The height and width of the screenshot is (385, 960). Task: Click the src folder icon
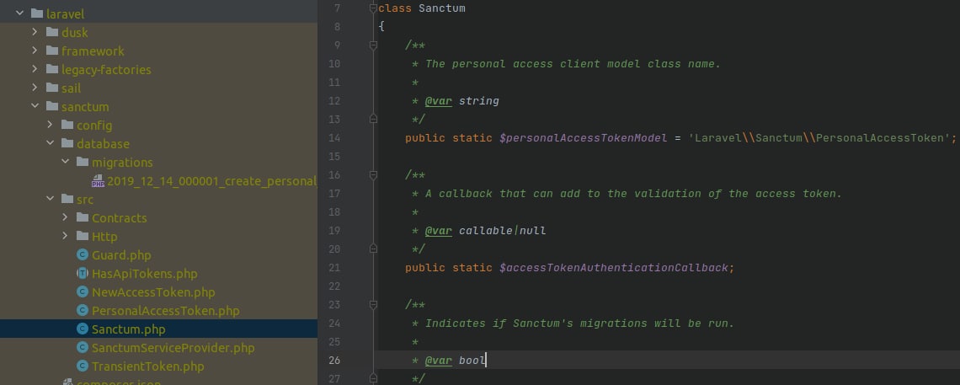click(67, 199)
